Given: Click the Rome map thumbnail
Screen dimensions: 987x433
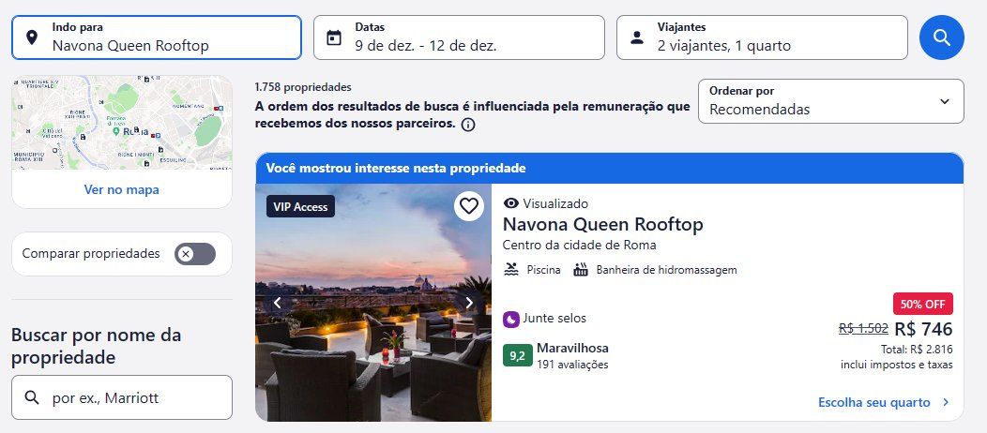Looking at the screenshot, I should [122, 123].
